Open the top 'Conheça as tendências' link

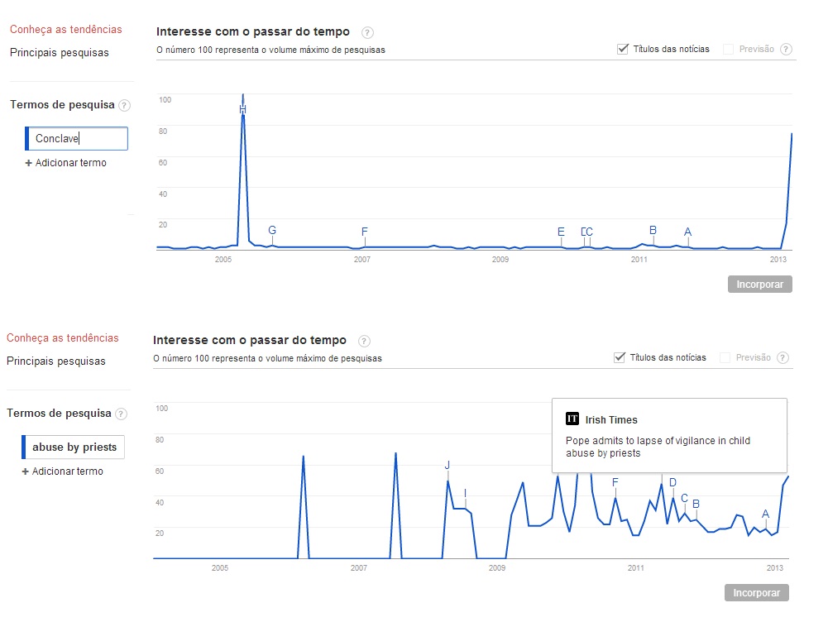65,30
